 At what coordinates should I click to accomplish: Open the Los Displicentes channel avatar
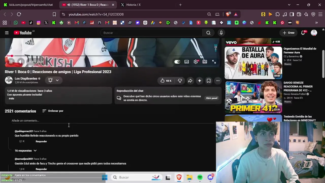[x=9, y=80]
